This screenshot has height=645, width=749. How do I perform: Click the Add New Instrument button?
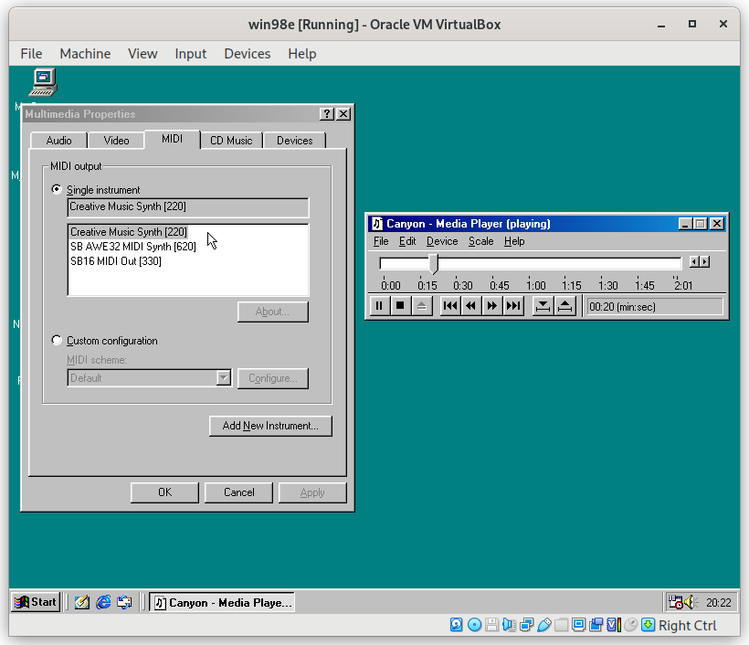(x=270, y=426)
